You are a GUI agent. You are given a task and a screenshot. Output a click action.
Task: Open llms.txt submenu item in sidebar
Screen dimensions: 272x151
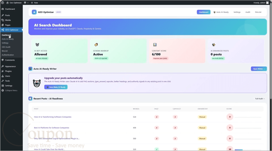(5, 51)
